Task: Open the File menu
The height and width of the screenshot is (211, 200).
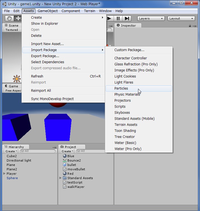Action: [x=7, y=11]
